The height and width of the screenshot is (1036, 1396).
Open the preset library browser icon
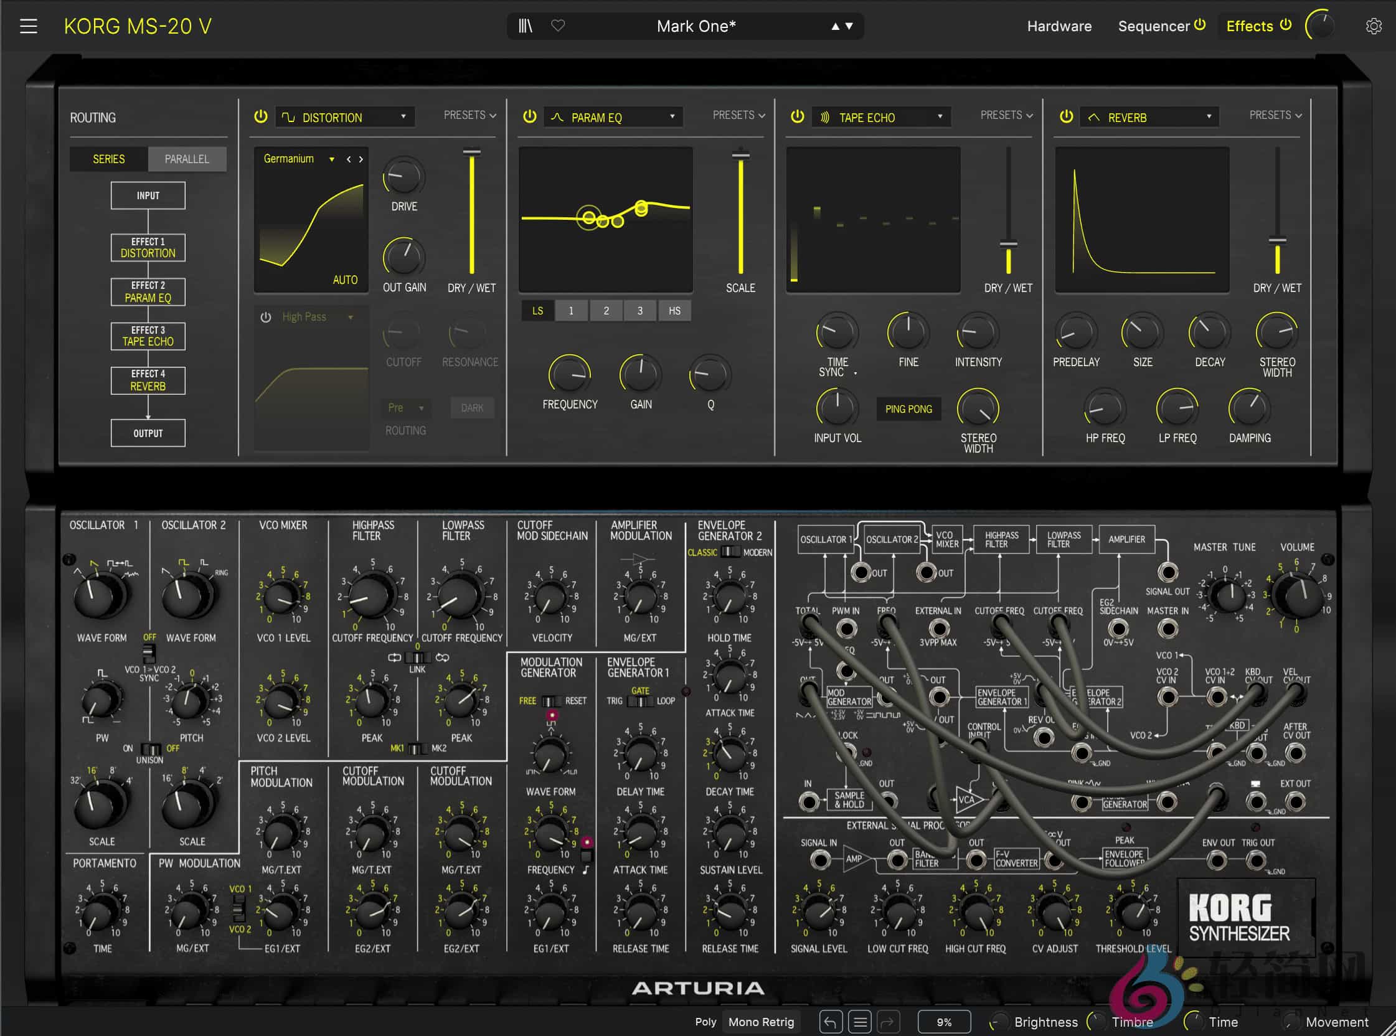coord(526,26)
